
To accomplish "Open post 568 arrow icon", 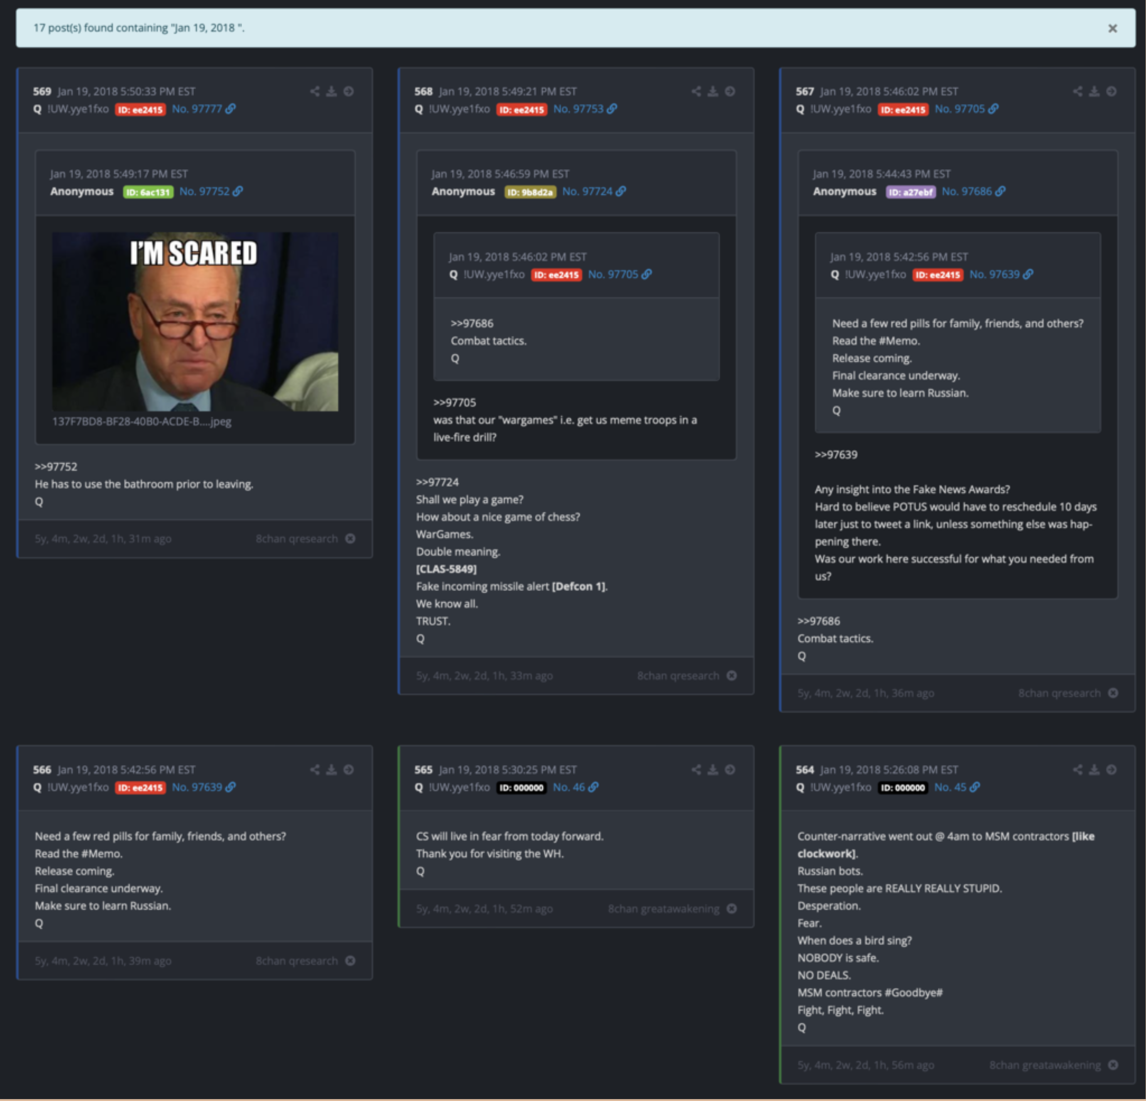I will pos(730,91).
